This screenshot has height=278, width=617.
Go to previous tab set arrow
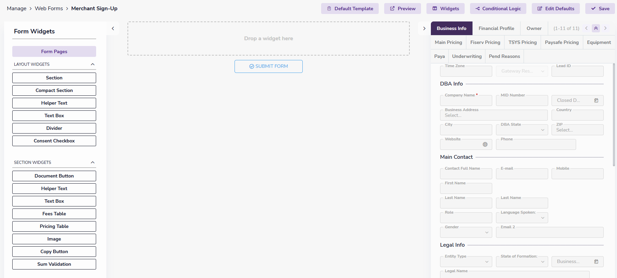586,28
